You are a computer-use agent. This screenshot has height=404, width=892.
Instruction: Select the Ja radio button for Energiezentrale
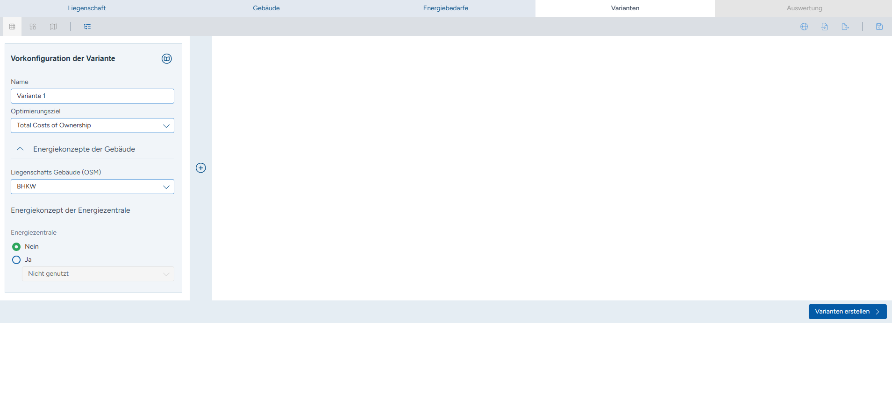16,260
